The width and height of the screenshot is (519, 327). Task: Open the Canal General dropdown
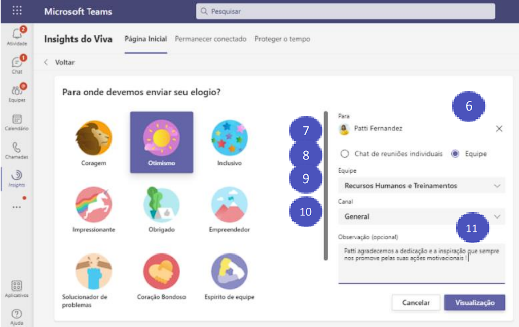(x=421, y=216)
